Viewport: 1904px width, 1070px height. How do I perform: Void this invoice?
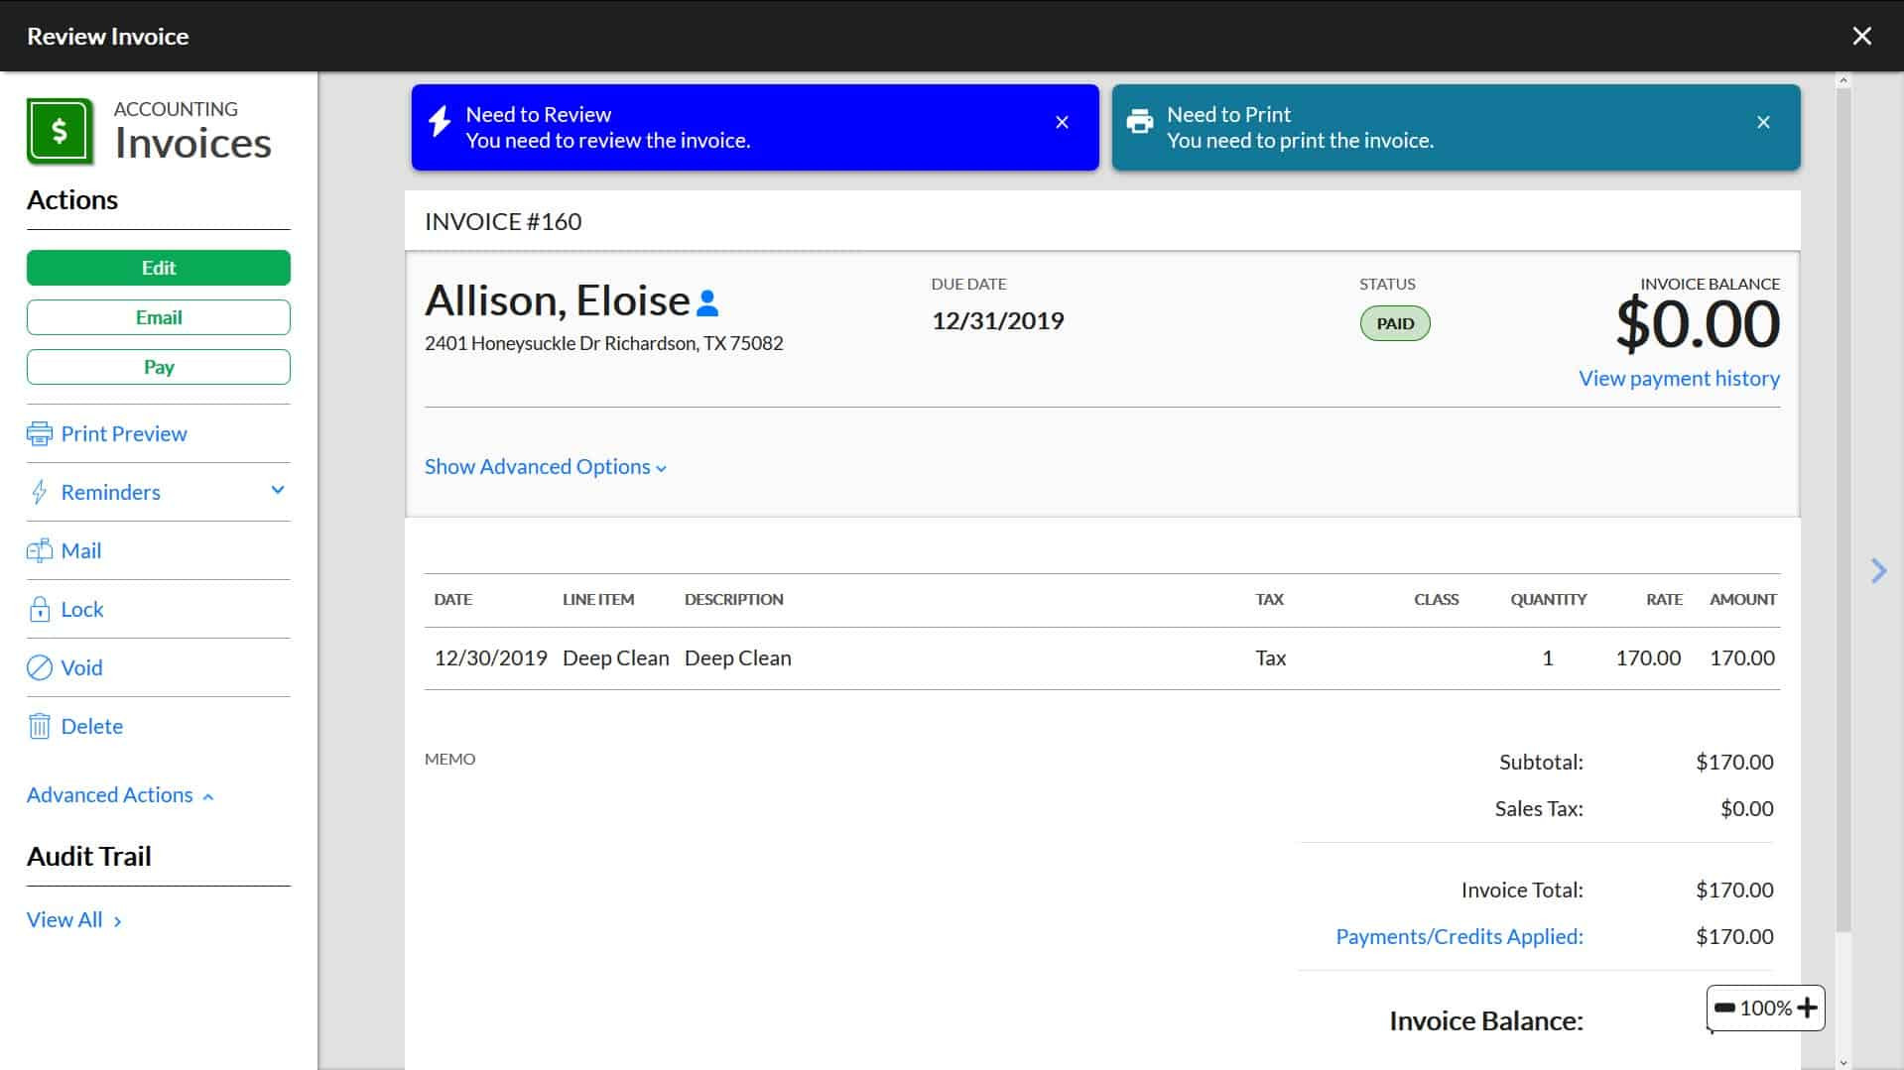[x=81, y=667]
